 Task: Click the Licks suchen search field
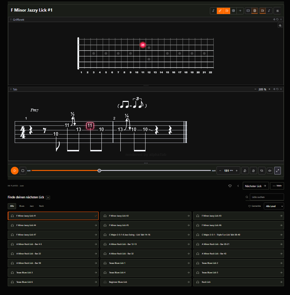[x=267, y=197]
